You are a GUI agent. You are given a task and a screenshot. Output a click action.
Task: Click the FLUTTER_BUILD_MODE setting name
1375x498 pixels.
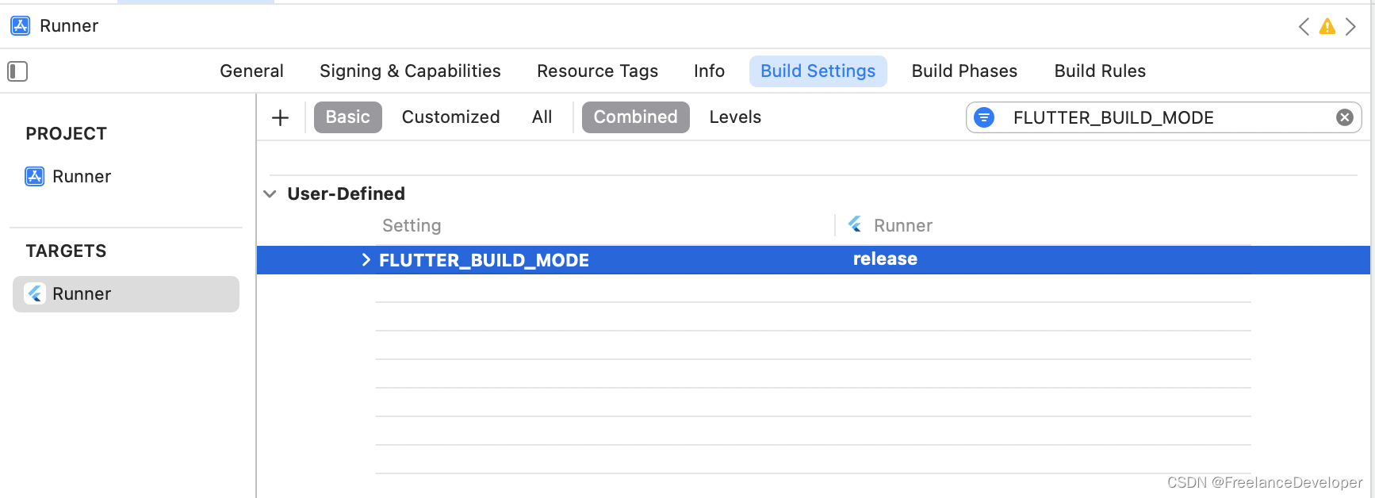pos(484,260)
